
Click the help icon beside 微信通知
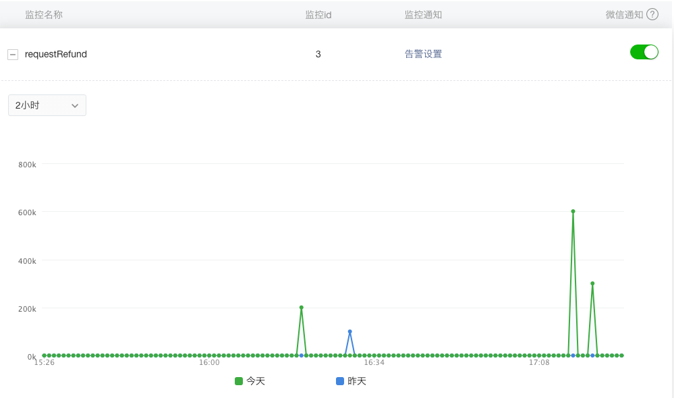pyautogui.click(x=652, y=14)
